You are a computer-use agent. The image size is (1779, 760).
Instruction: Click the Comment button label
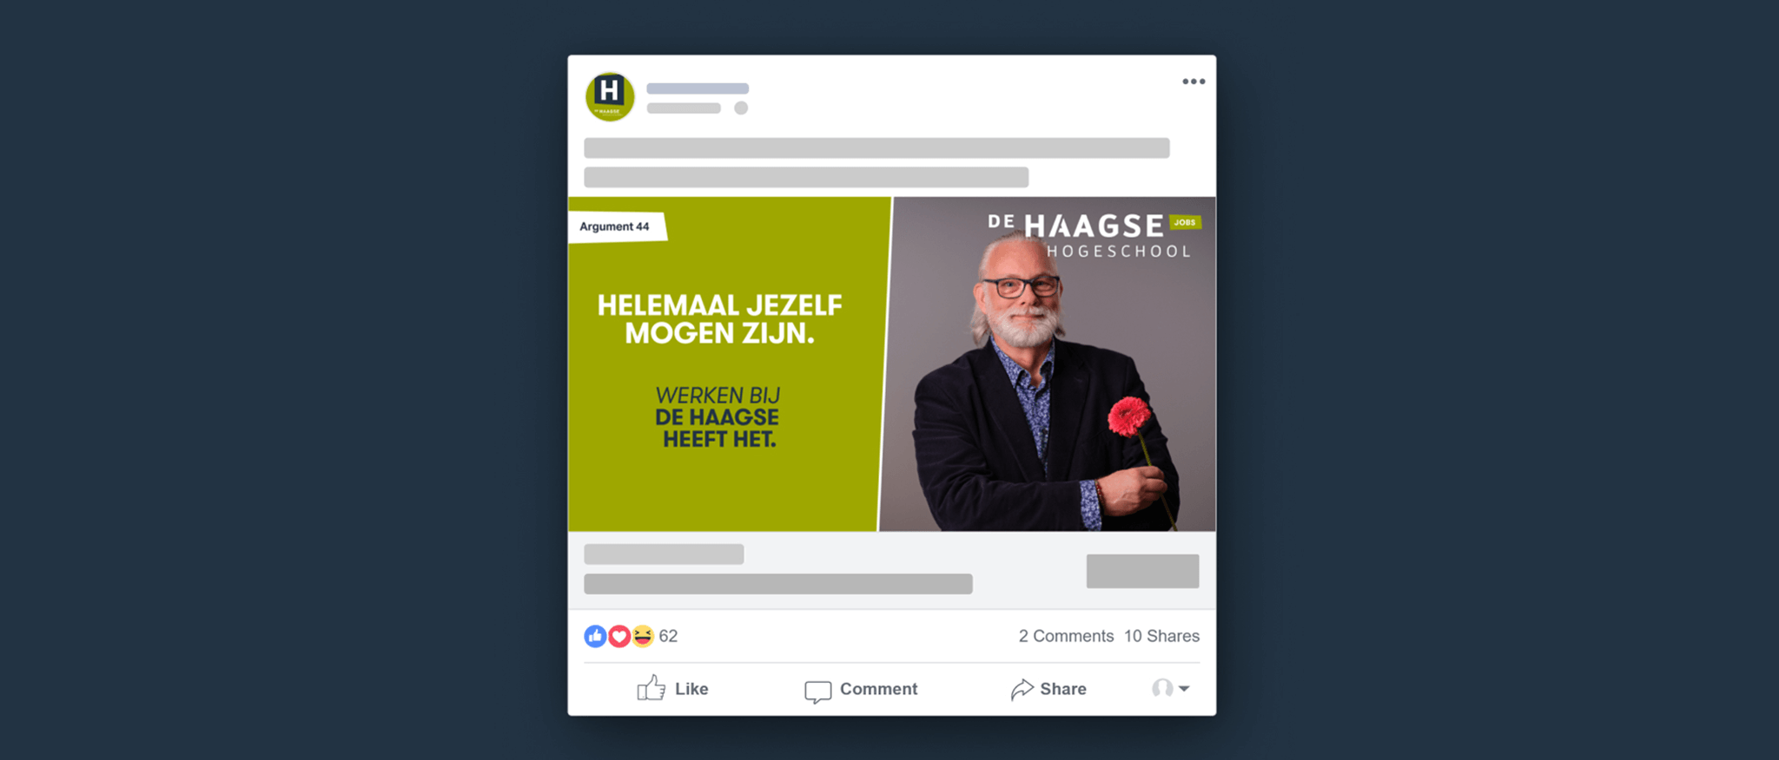click(x=878, y=689)
